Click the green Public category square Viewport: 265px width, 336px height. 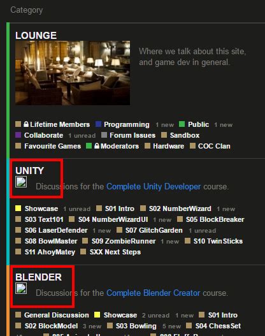[182, 124]
